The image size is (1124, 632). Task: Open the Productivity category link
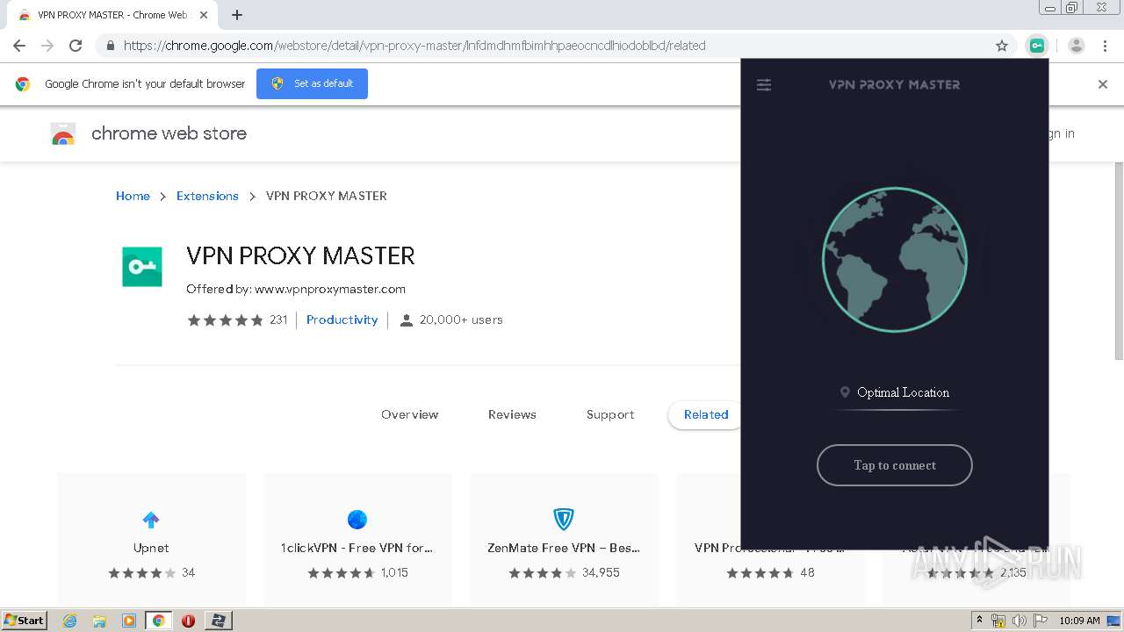coord(342,320)
